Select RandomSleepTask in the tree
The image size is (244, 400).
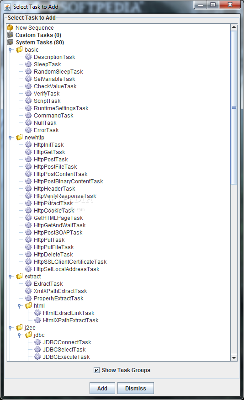coord(58,72)
